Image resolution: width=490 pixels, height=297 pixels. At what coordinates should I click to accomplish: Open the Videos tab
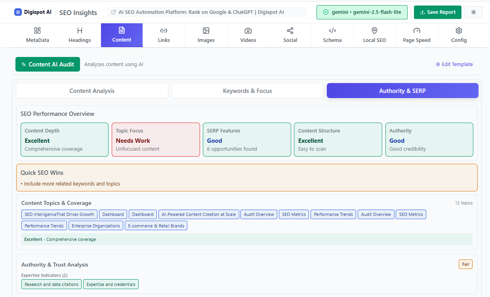(x=248, y=35)
